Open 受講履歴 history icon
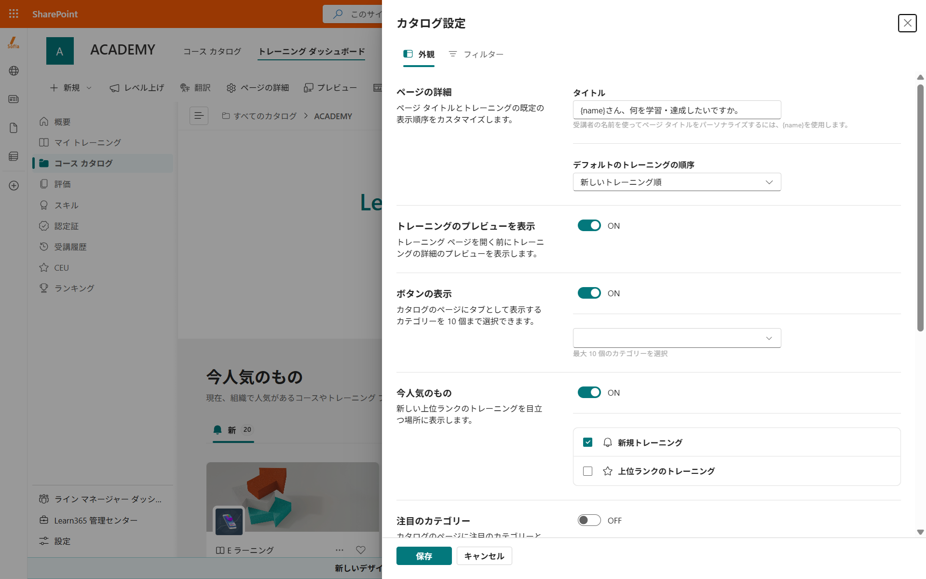Screen dimensions: 926x579 coord(44,247)
